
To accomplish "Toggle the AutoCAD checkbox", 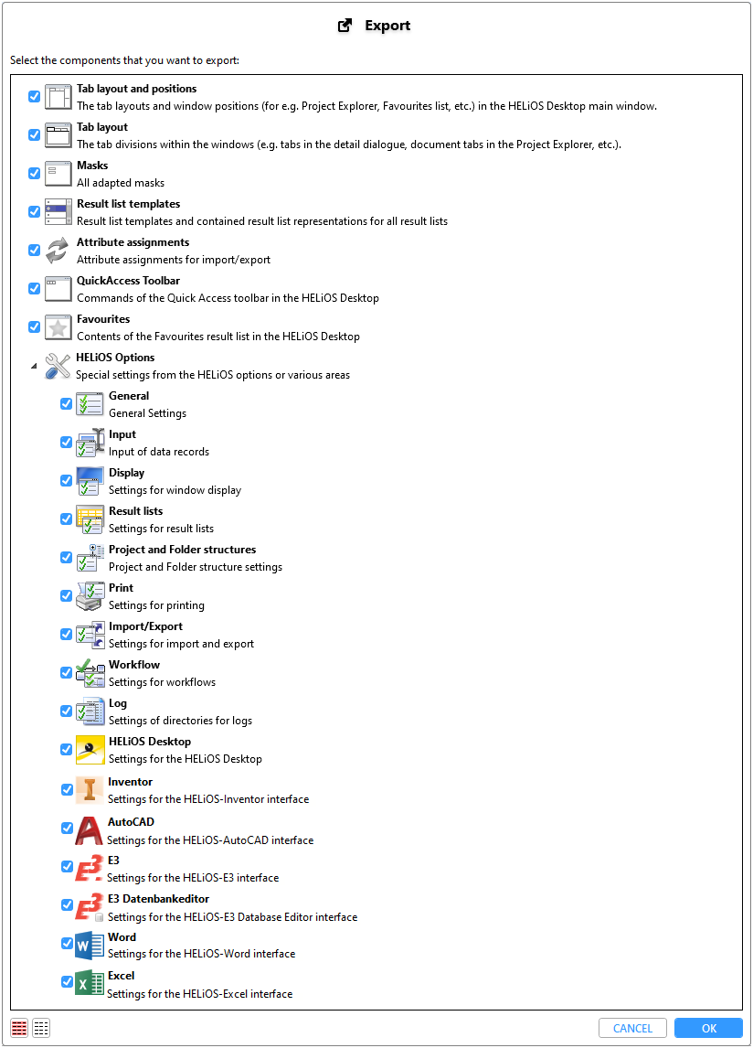I will pos(67,829).
